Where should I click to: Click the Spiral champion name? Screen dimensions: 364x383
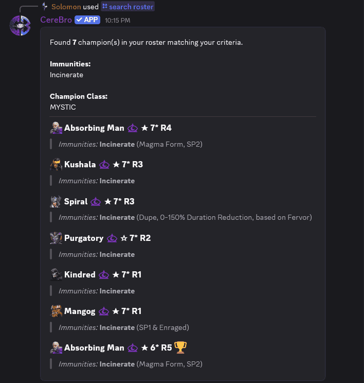click(x=76, y=201)
